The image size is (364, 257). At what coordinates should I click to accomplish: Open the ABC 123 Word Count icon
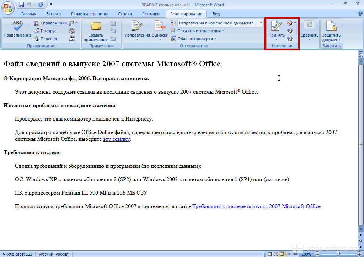coord(72,39)
